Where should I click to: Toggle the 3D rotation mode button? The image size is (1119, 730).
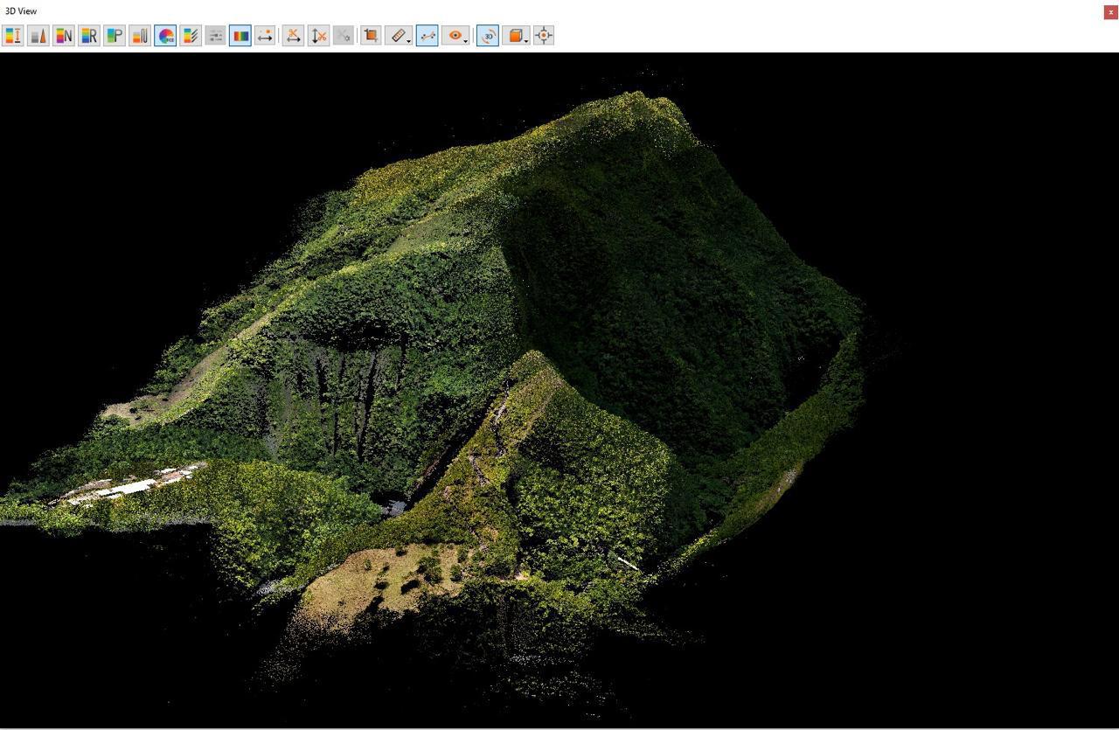[x=488, y=36]
